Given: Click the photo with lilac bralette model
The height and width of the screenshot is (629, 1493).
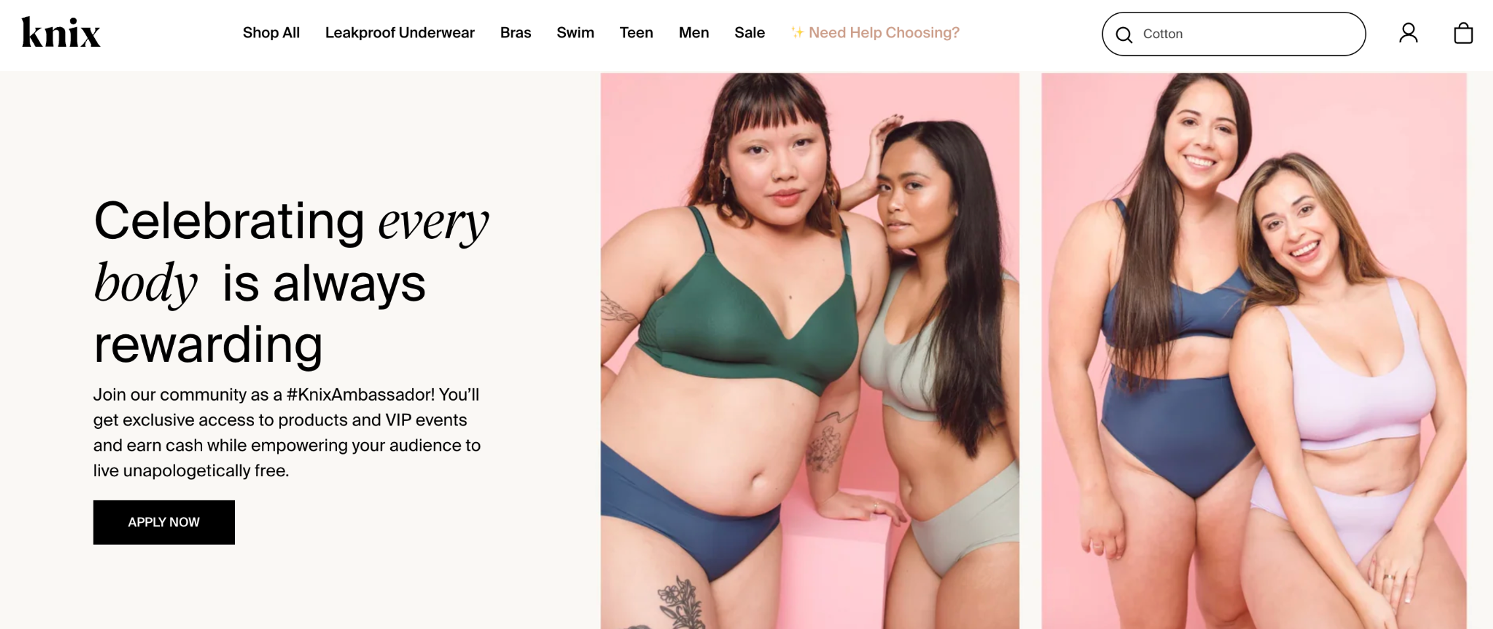Looking at the screenshot, I should (1253, 351).
